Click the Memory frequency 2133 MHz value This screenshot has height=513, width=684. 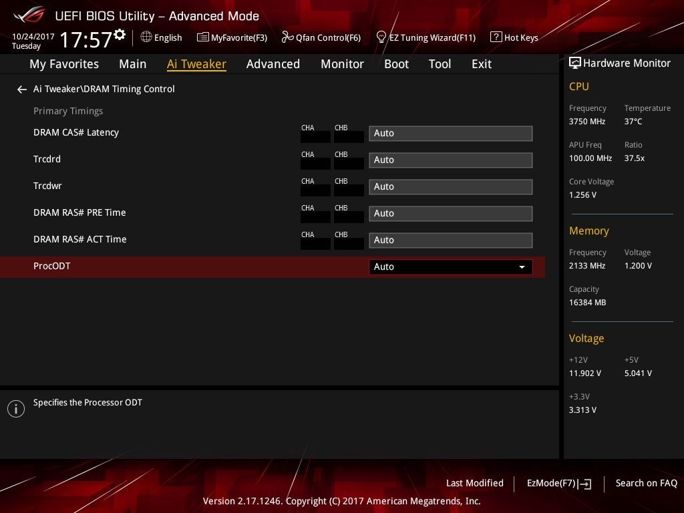click(x=586, y=266)
